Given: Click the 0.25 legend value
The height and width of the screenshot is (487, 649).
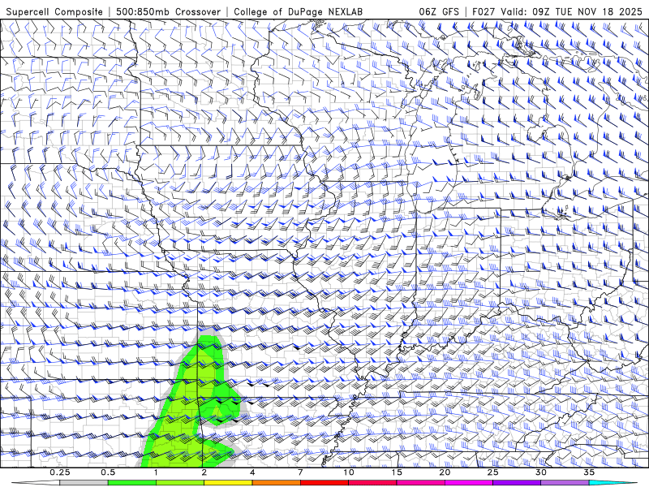Looking at the screenshot, I should 60,472.
